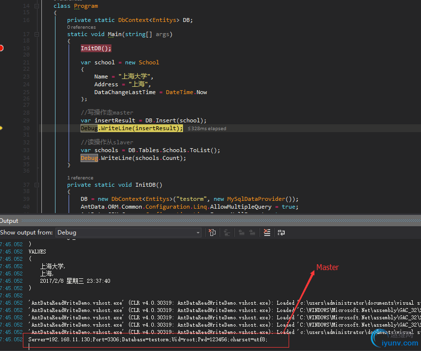Click 'AllowMultipleQuery' on line 40

[x=240, y=207]
